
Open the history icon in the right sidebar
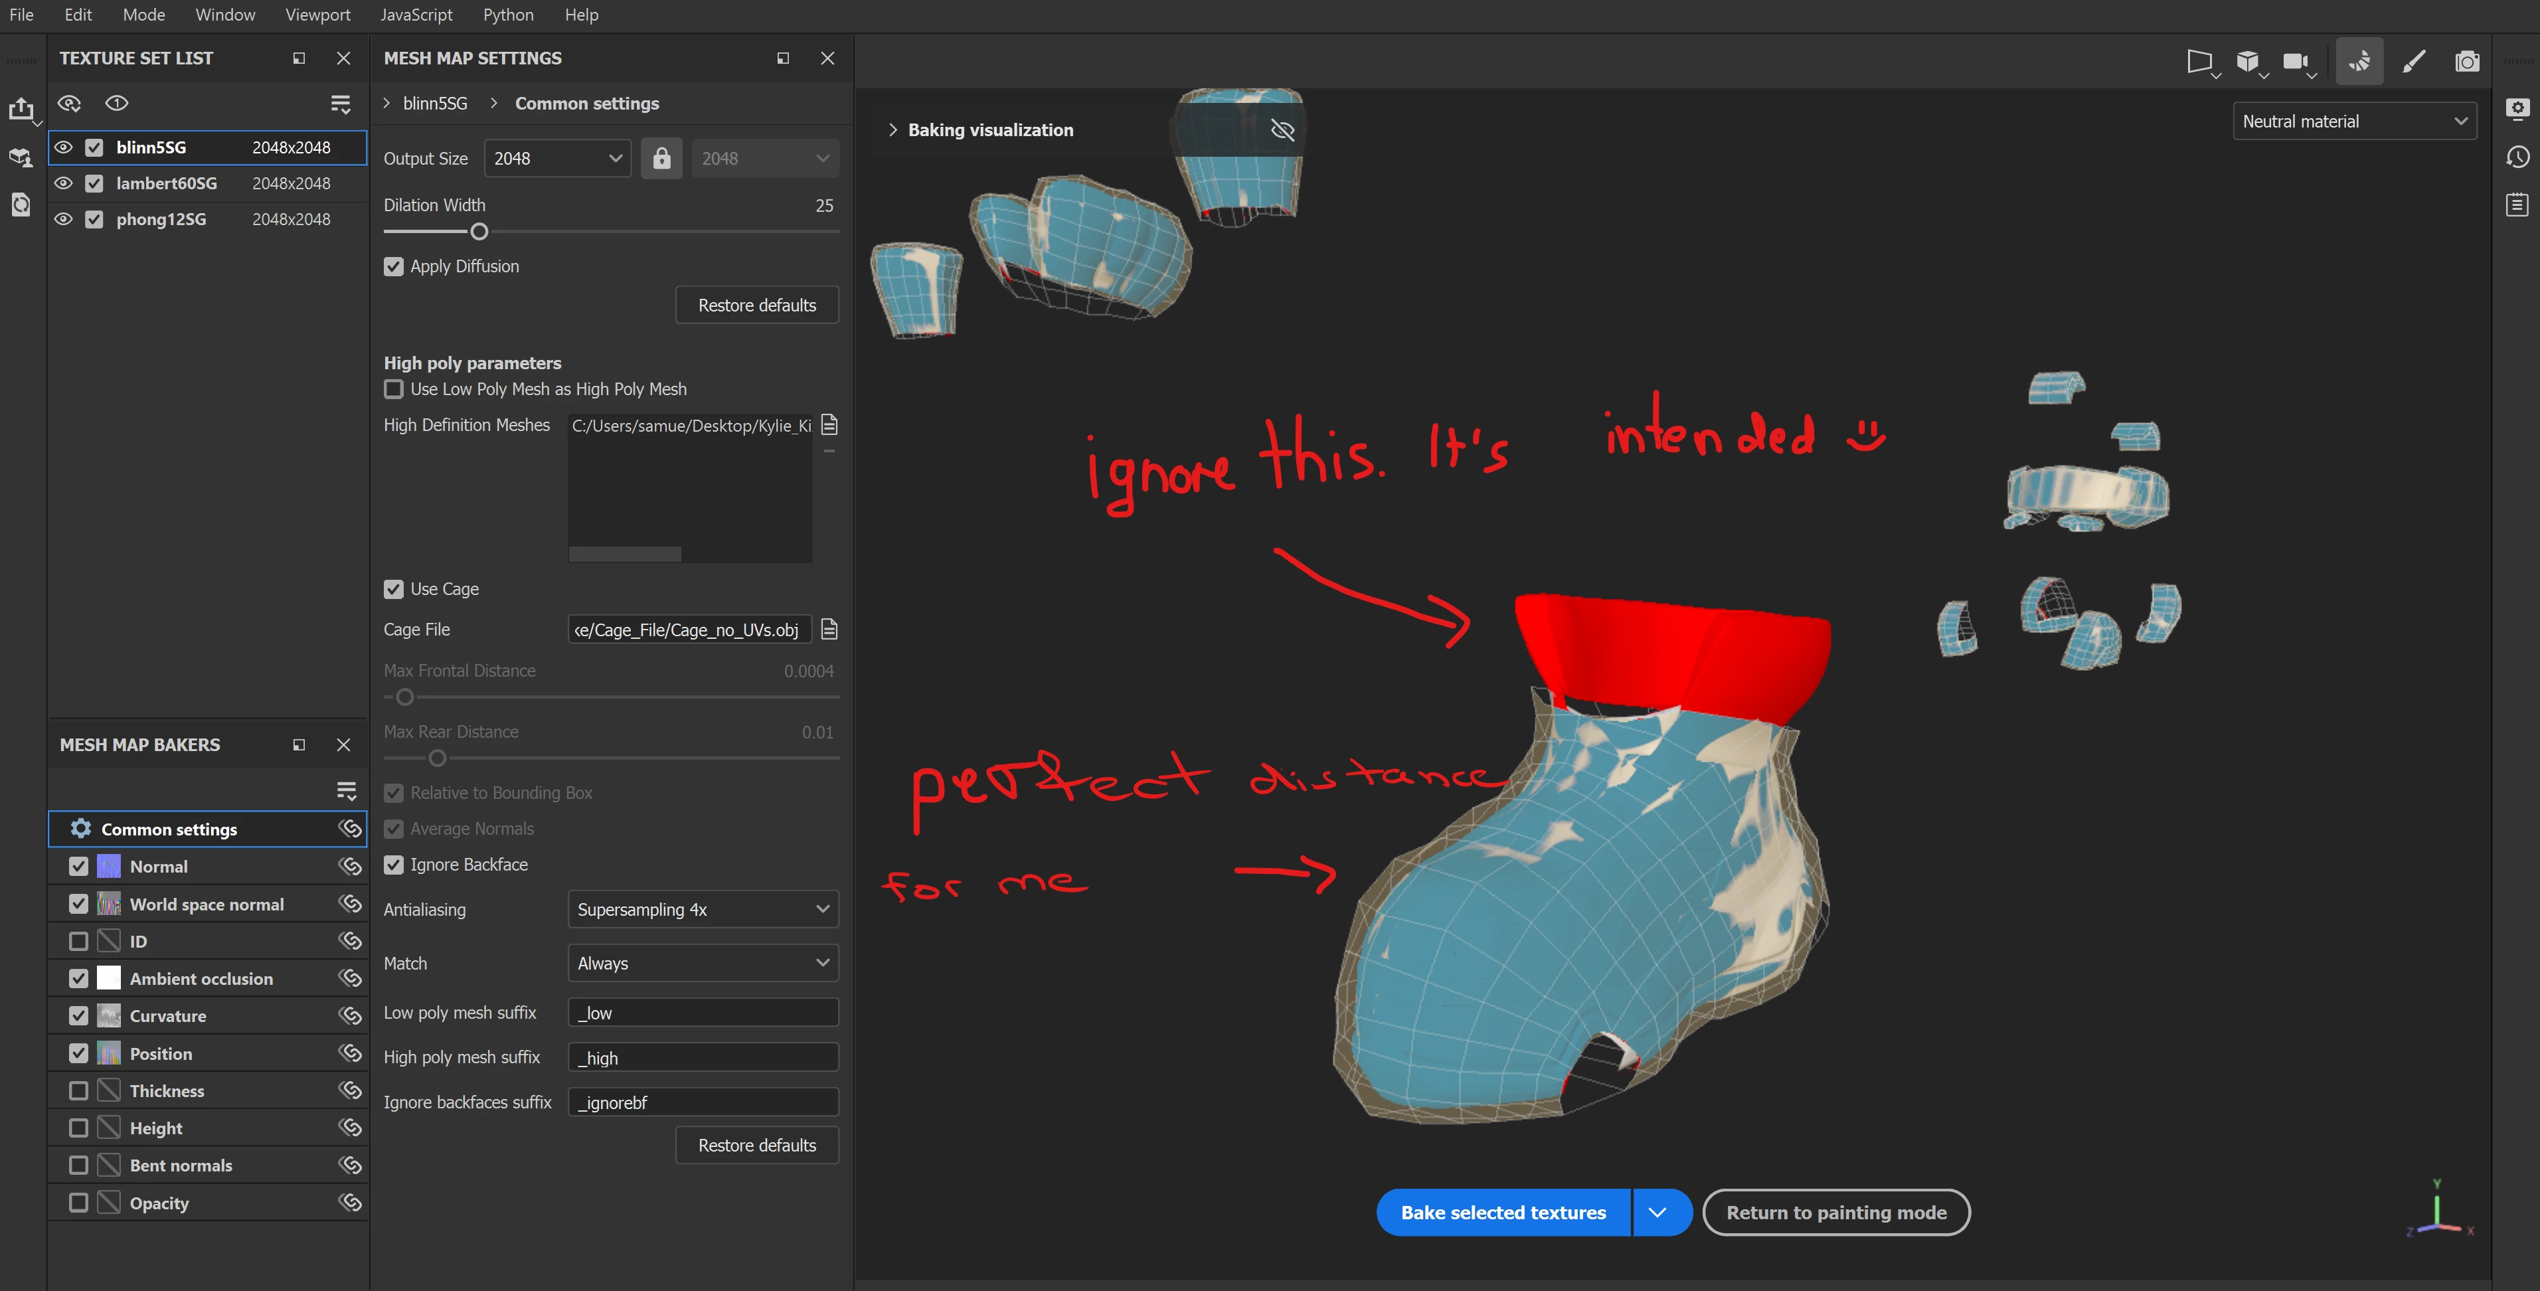pos(2517,157)
